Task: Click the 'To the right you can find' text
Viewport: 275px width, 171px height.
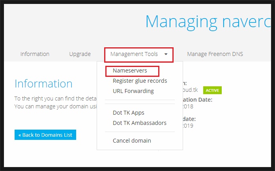Action: (x=55, y=99)
